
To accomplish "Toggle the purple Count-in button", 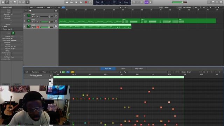I will pyautogui.click(x=146, y=2).
